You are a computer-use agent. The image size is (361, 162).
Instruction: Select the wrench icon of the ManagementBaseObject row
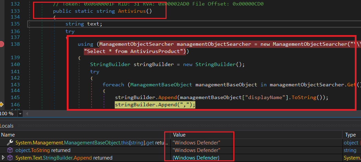(x=10, y=143)
